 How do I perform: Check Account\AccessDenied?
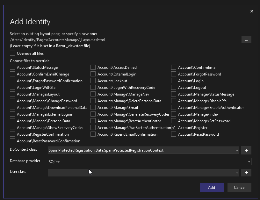(x=93, y=67)
